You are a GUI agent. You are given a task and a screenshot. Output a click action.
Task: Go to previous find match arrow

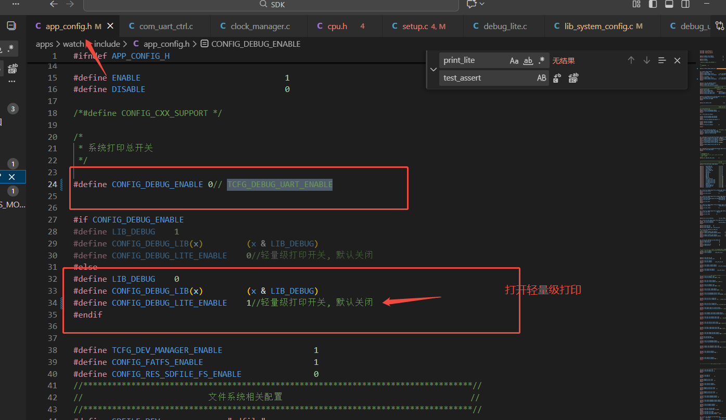tap(631, 60)
